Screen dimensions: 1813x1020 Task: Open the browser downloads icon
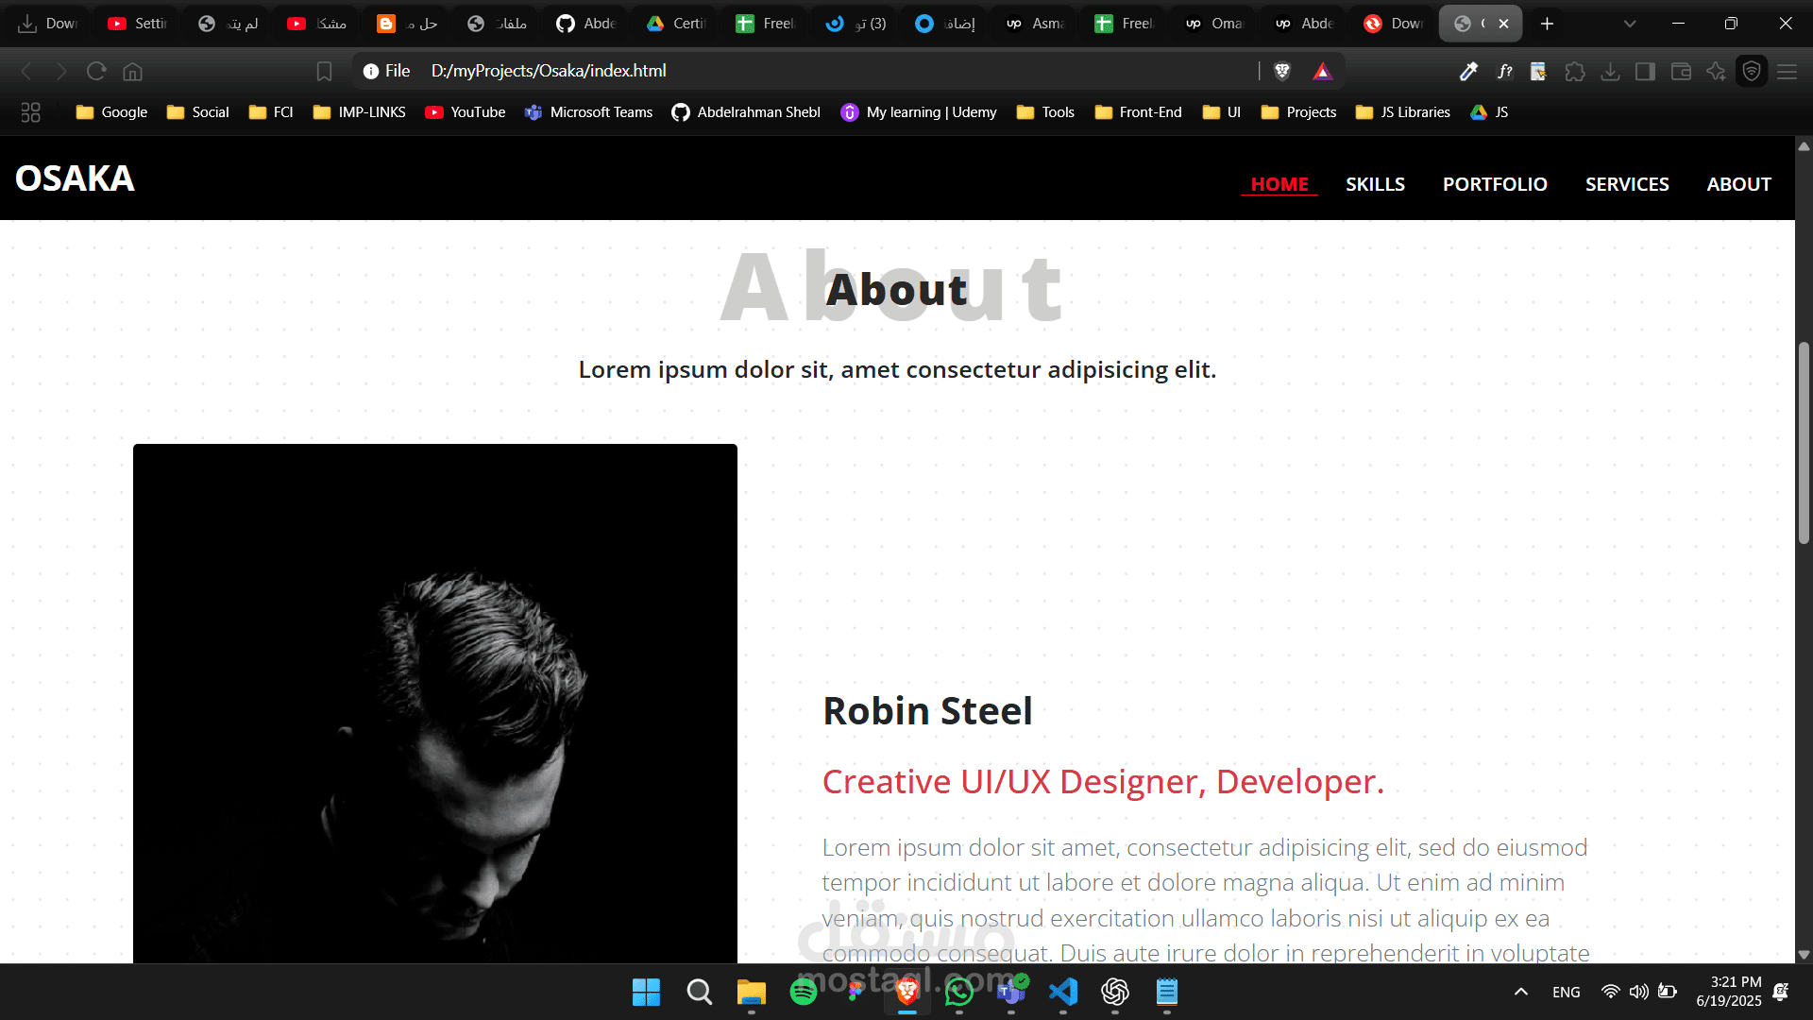point(1610,72)
